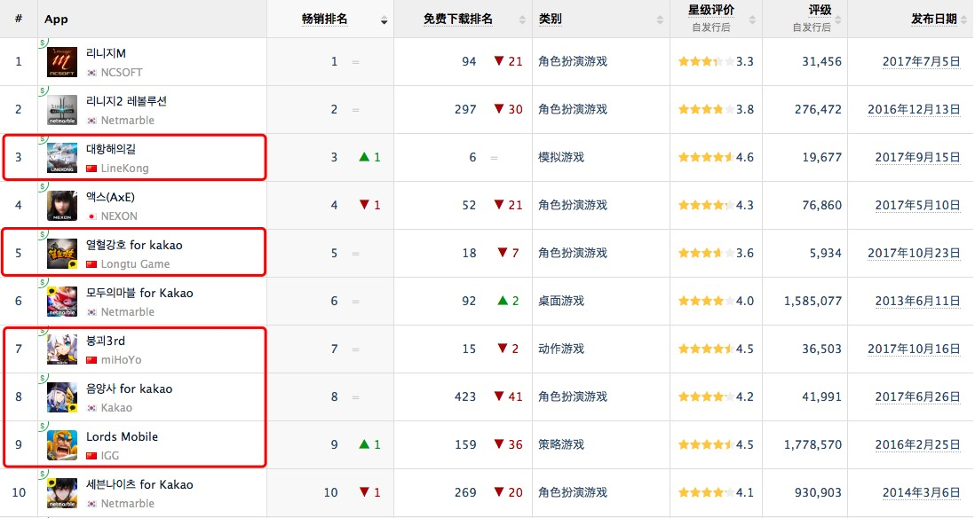The width and height of the screenshot is (975, 518).
Task: Click the Japan flag beside NEXON
Action: 92,216
